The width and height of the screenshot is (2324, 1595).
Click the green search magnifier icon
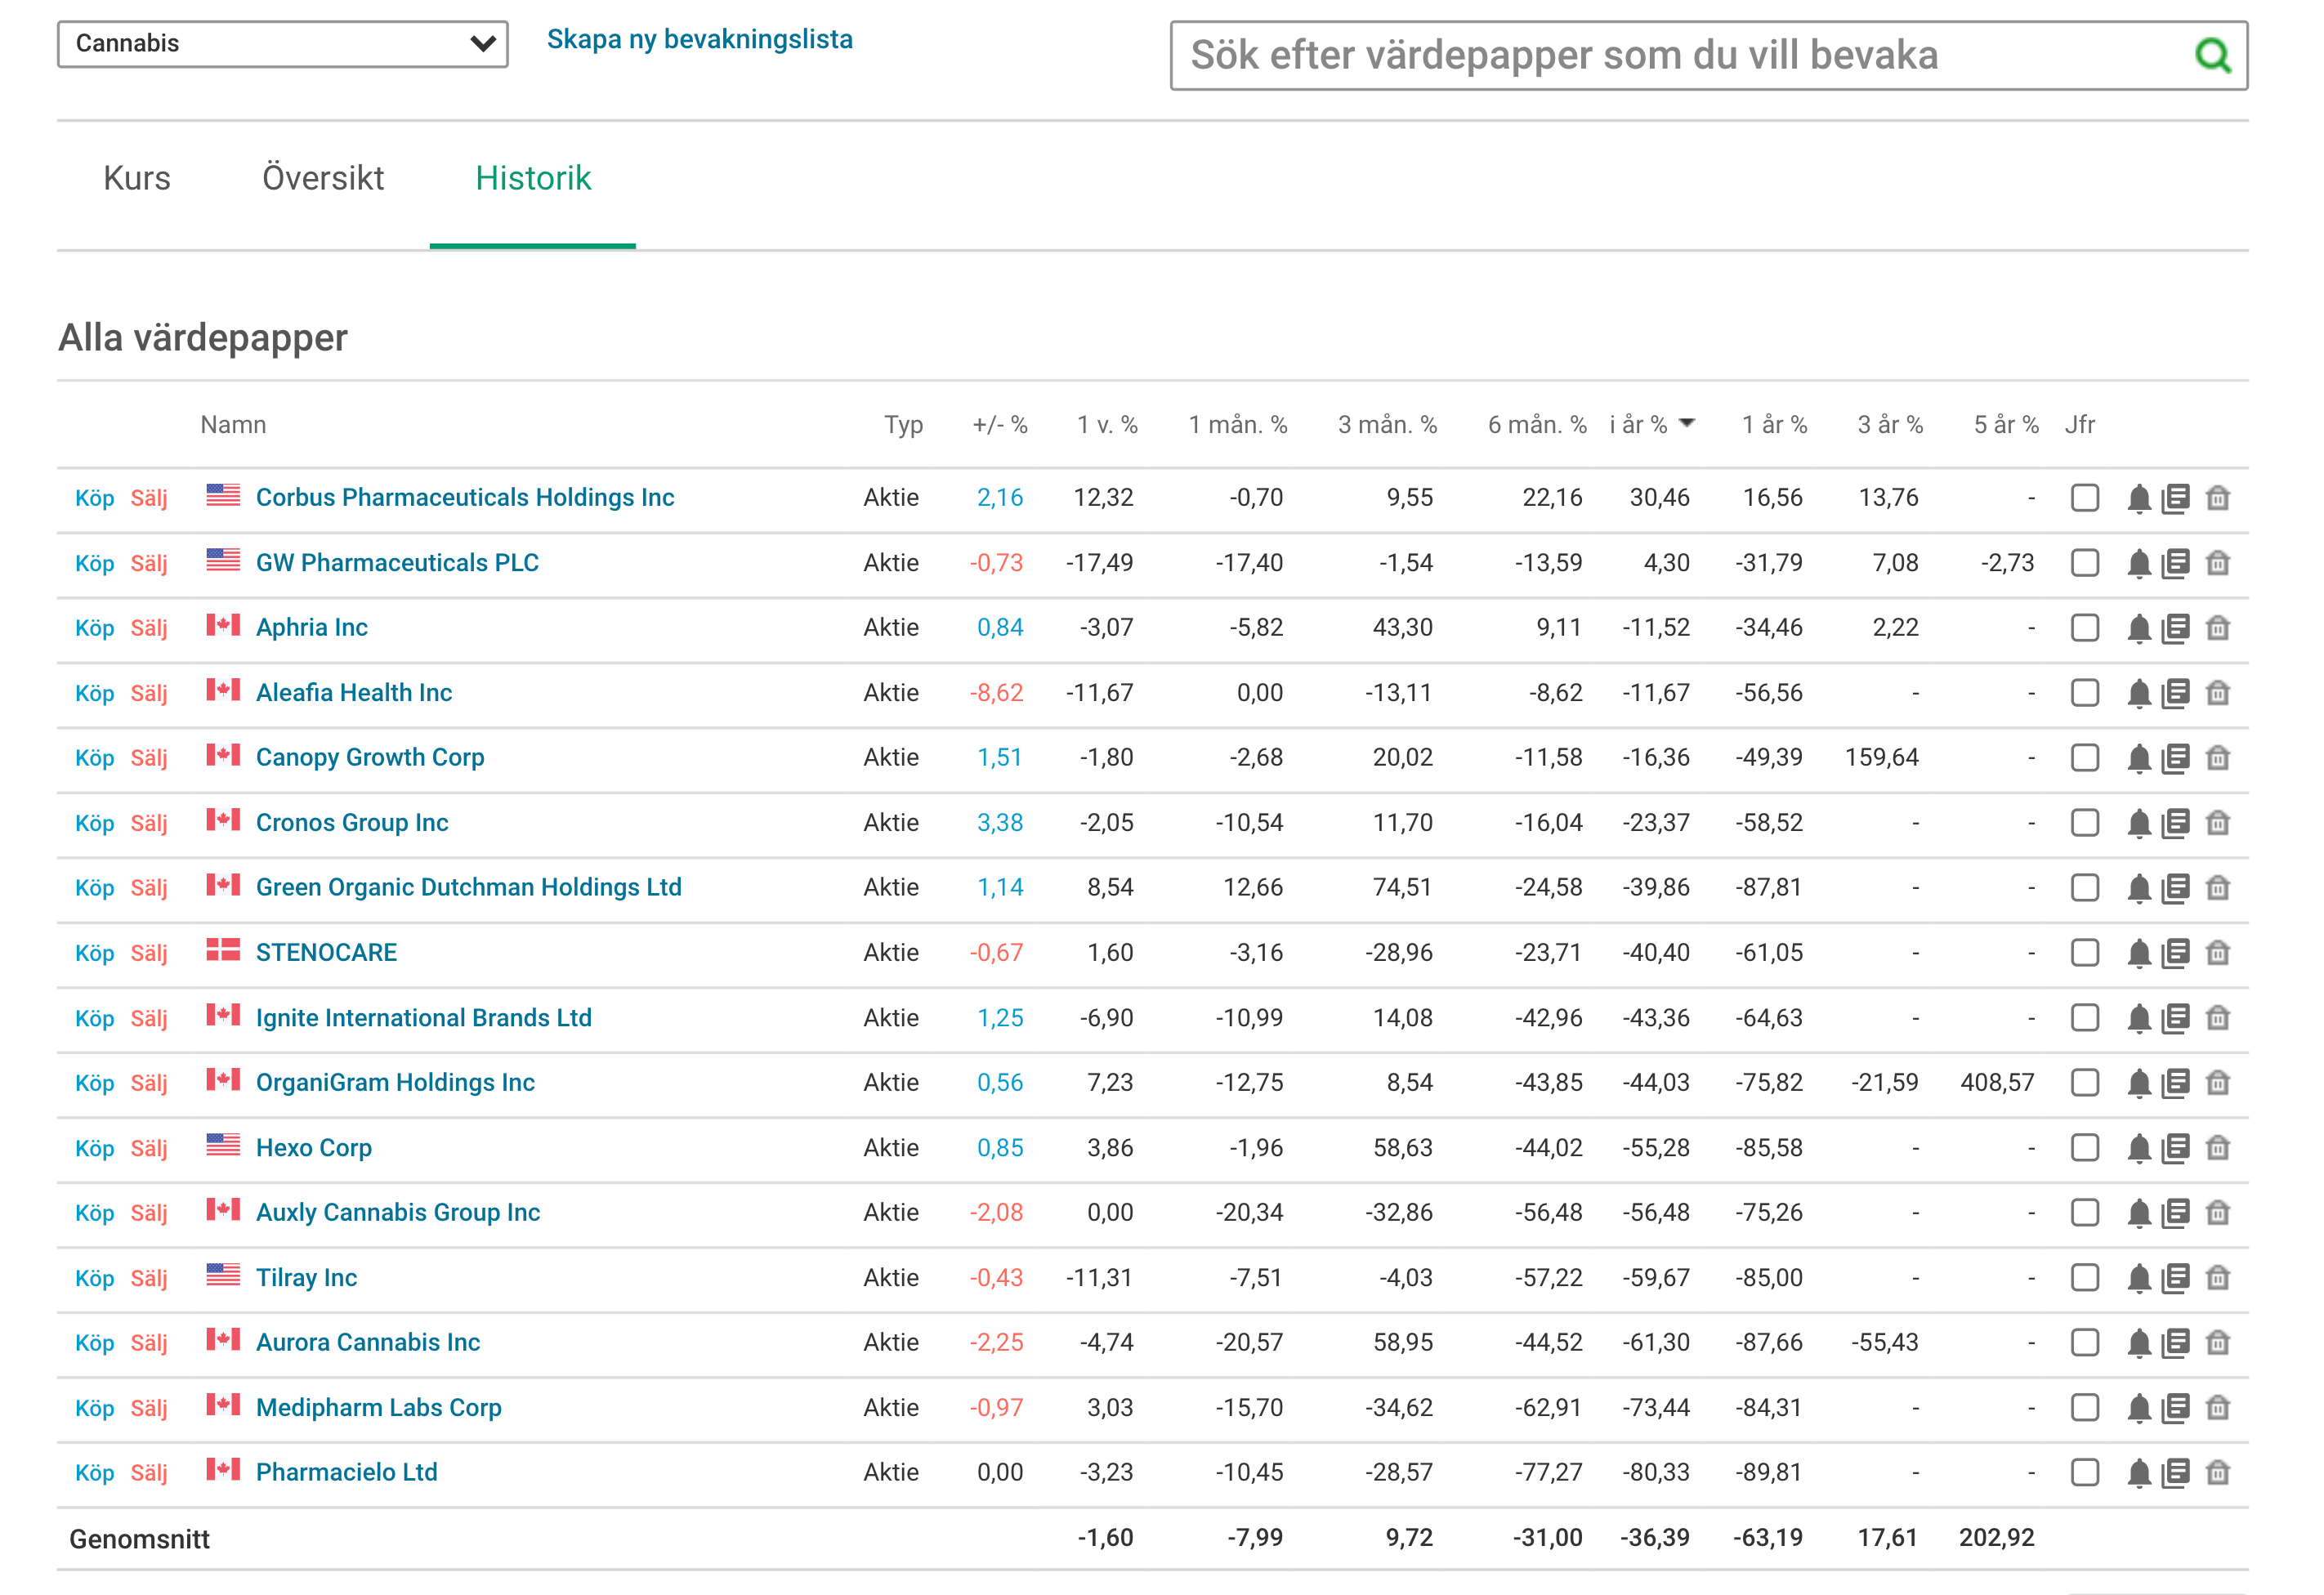coord(2212,55)
